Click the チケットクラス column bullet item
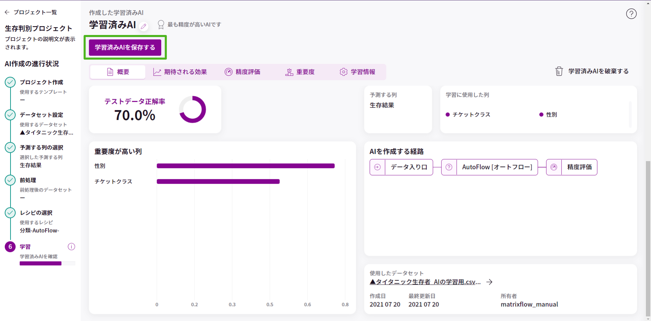 tap(468, 114)
